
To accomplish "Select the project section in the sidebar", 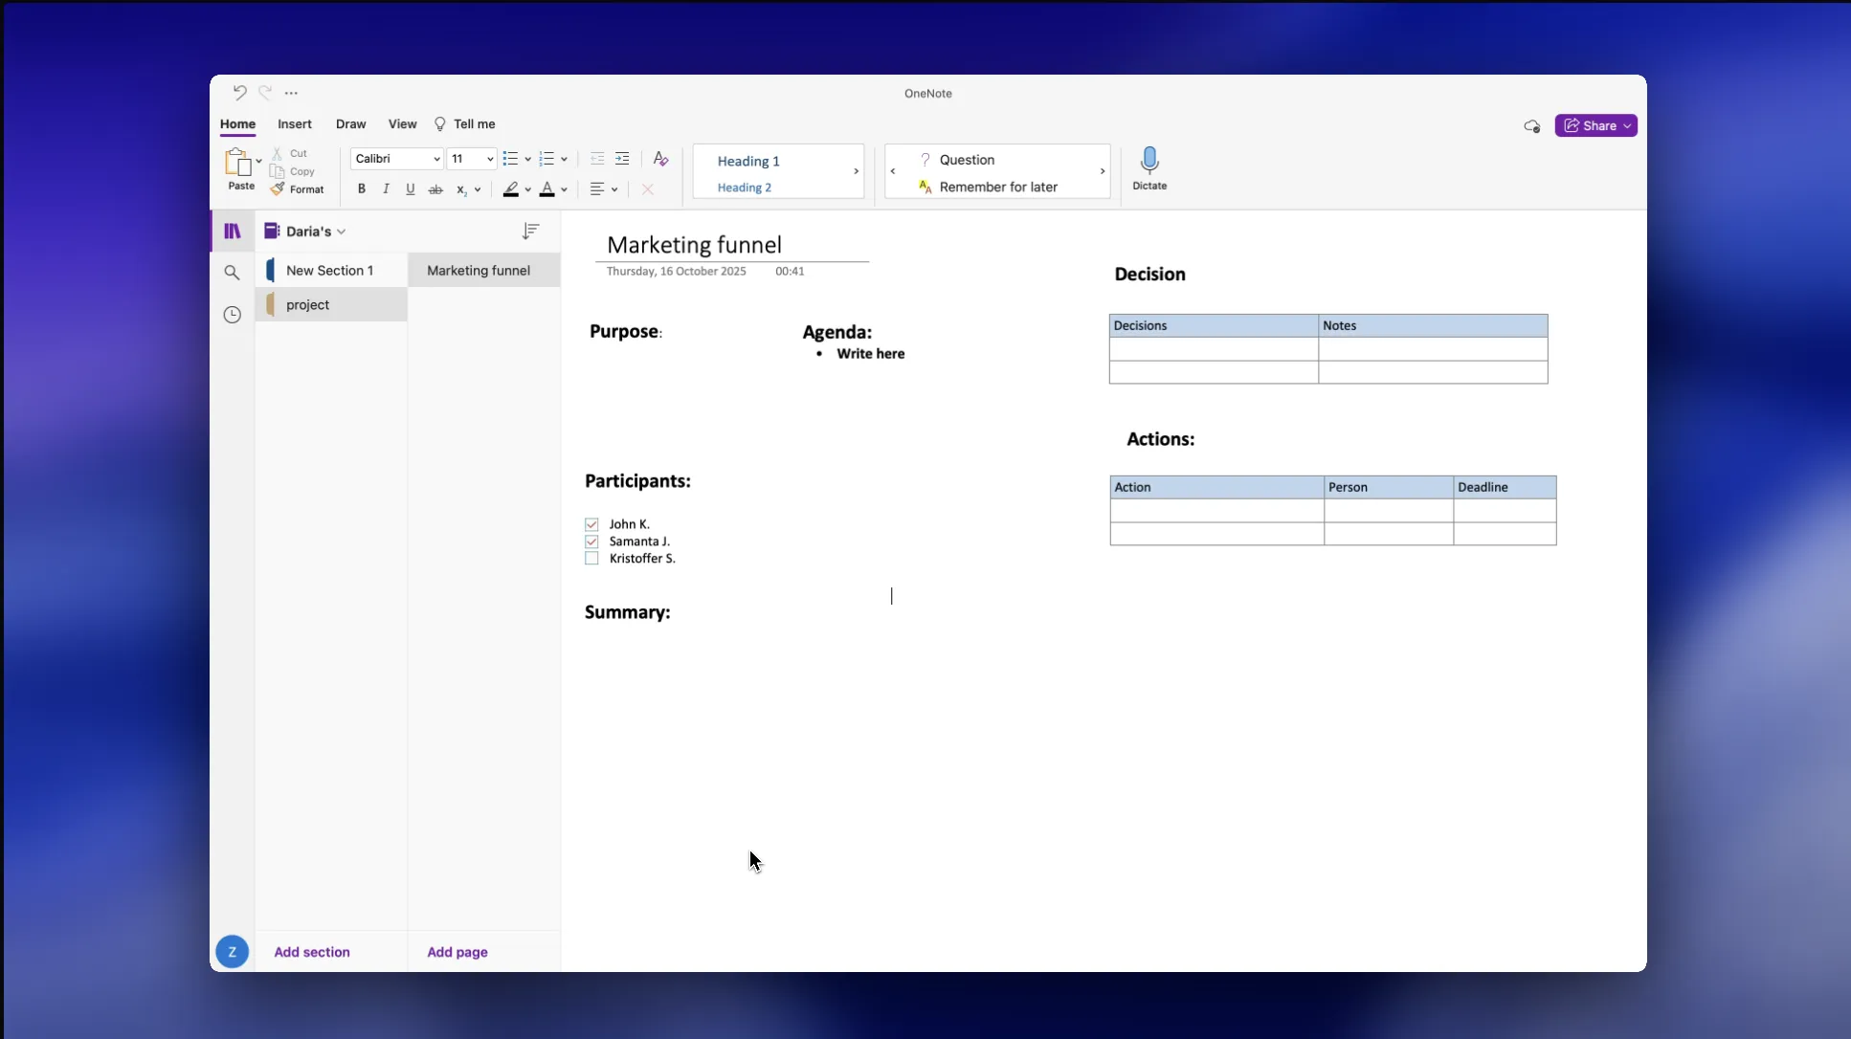I will coord(308,304).
